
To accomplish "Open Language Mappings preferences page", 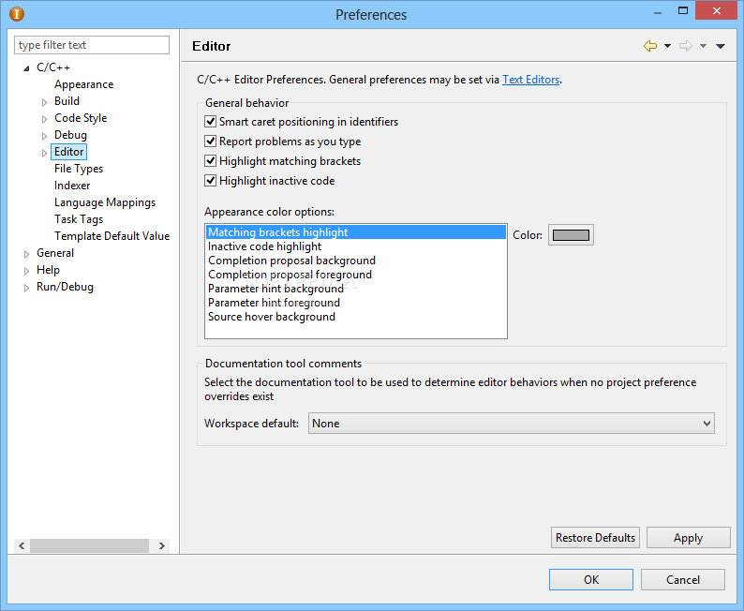I will coord(105,202).
